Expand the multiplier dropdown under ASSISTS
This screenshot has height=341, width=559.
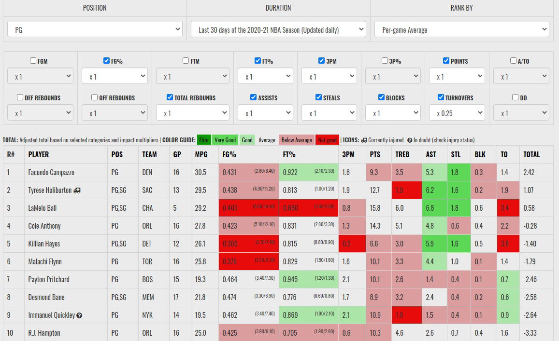(x=266, y=113)
